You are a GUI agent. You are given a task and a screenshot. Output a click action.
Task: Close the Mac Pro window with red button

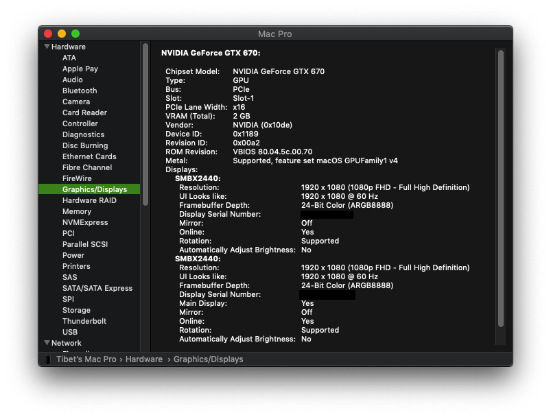(48, 34)
